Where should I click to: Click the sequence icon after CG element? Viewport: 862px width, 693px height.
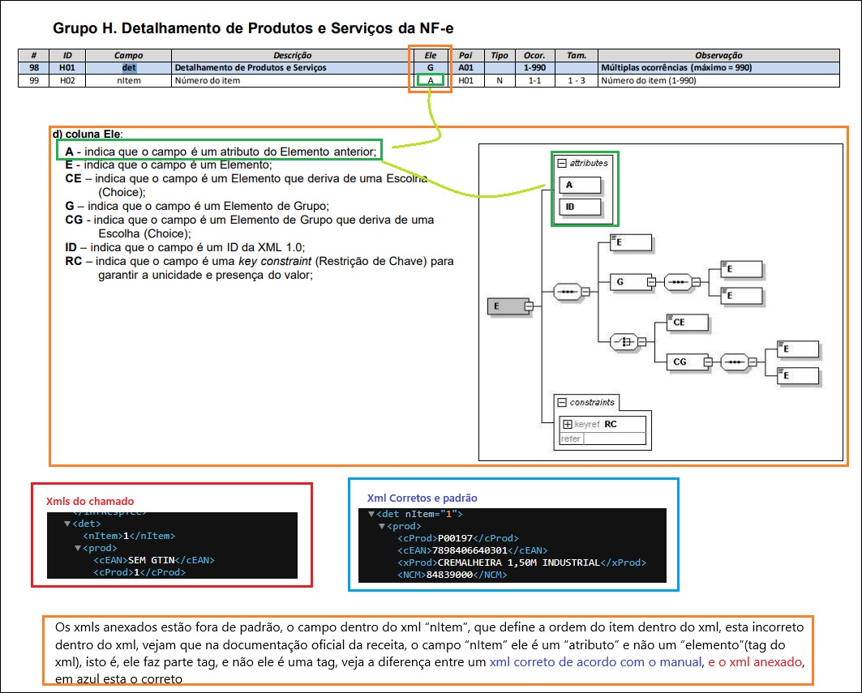click(x=733, y=361)
